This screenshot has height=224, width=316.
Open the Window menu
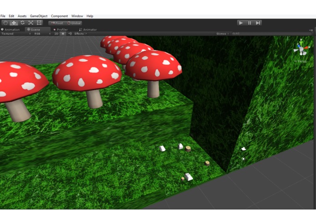coord(77,16)
